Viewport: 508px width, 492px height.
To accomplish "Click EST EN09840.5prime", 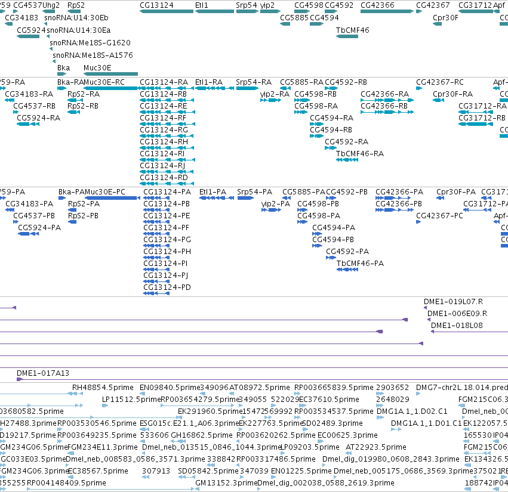I will [x=170, y=388].
